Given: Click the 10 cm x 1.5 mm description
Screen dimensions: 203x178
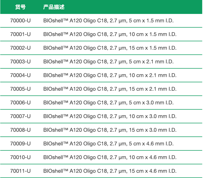Looking at the screenshot, I should coord(110,34).
